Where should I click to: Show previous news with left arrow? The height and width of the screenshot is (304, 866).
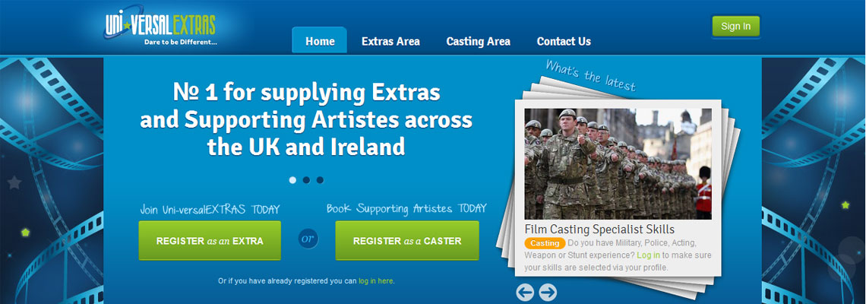click(x=525, y=293)
